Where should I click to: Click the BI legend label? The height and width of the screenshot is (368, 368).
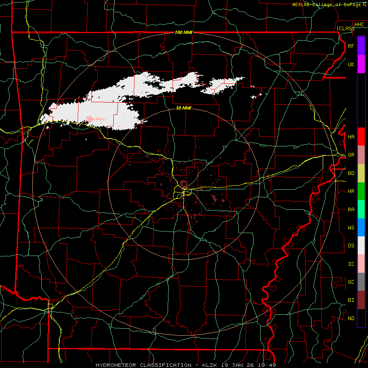tap(351, 300)
